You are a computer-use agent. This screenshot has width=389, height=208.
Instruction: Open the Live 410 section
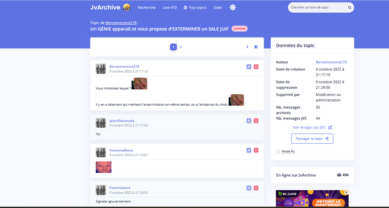click(x=169, y=8)
